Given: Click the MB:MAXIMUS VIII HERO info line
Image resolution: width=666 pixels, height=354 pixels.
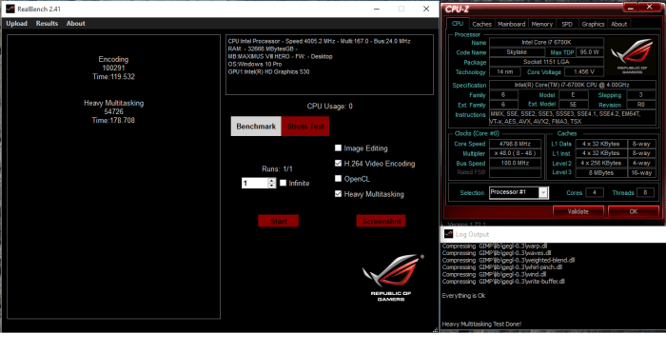Looking at the screenshot, I should 281,56.
